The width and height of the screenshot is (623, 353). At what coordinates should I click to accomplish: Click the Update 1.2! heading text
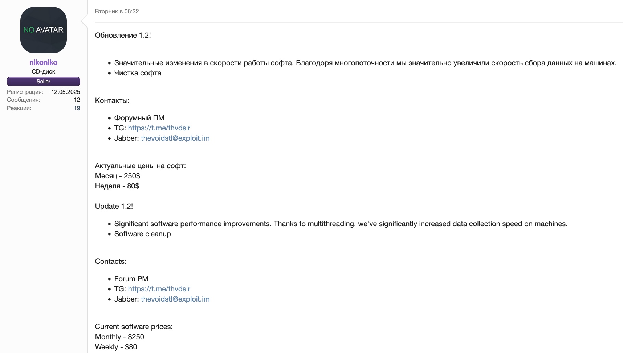click(x=114, y=206)
